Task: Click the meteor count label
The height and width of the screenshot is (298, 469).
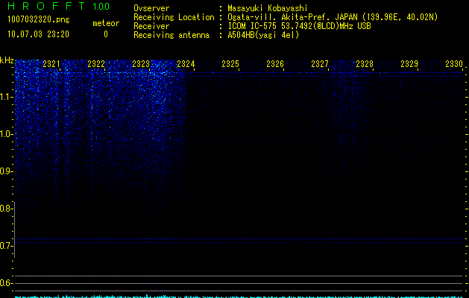Action: 106,23
